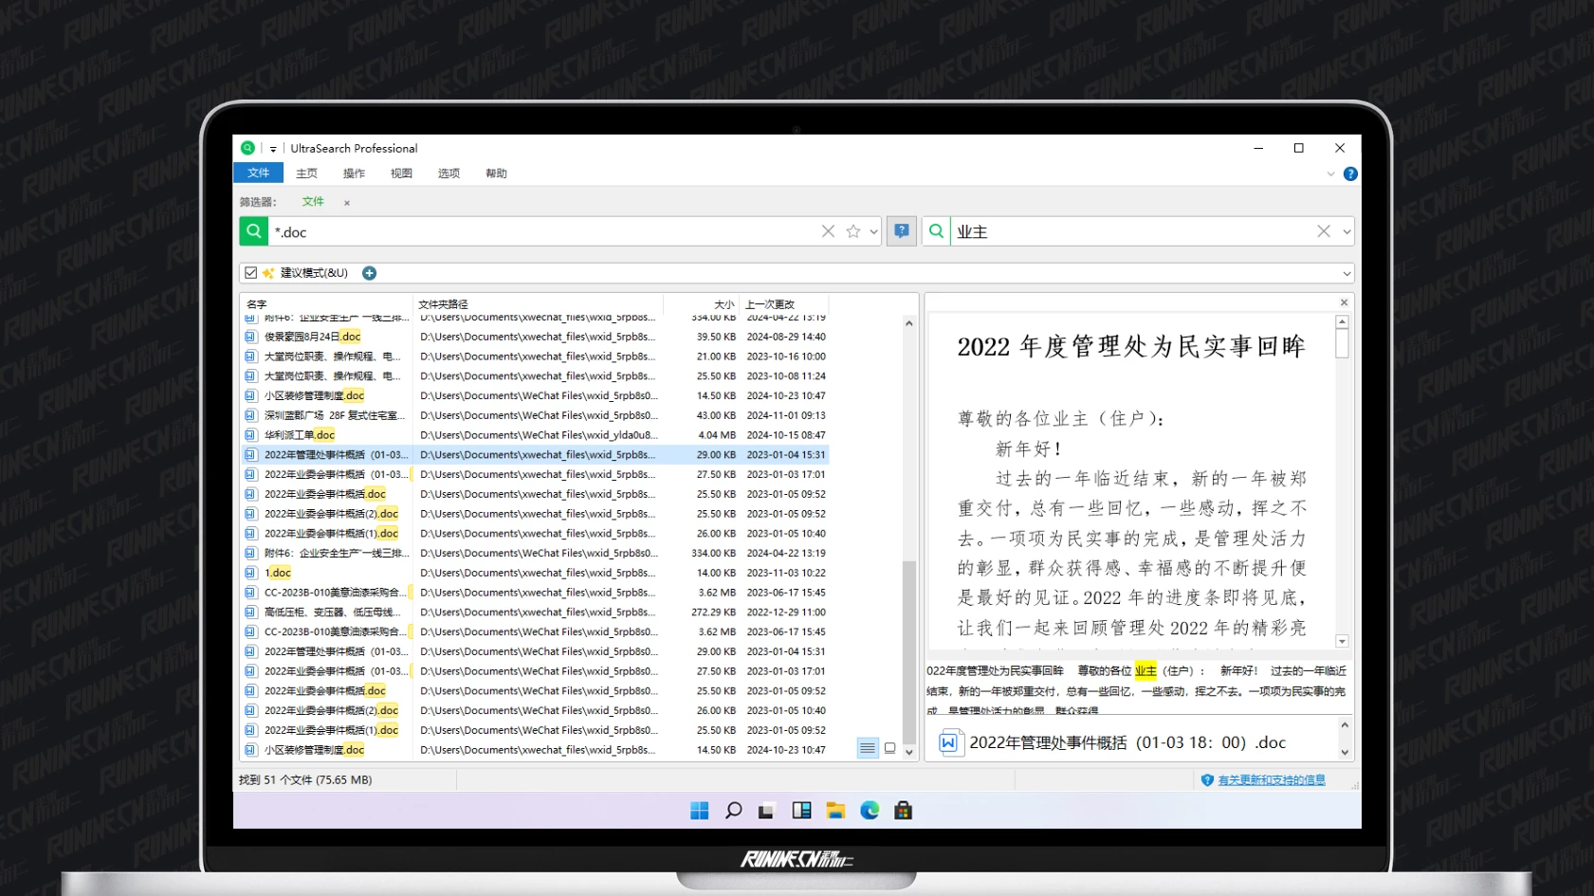Open Microsoft Edge from the taskbar
Image resolution: width=1594 pixels, height=896 pixels.
coord(870,810)
